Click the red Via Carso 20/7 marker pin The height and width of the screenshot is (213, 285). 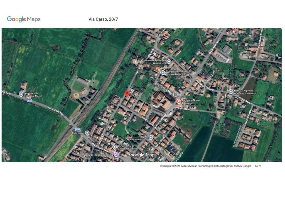tap(127, 93)
